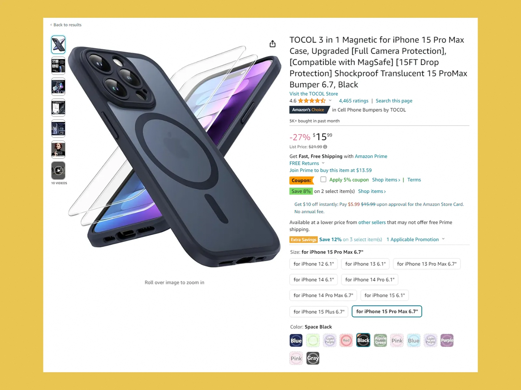Select the for iPhone 13 Pro Max 6.7" option

(427, 264)
